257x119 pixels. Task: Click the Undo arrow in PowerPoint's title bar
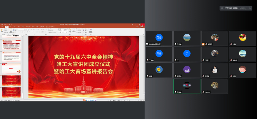4,25
